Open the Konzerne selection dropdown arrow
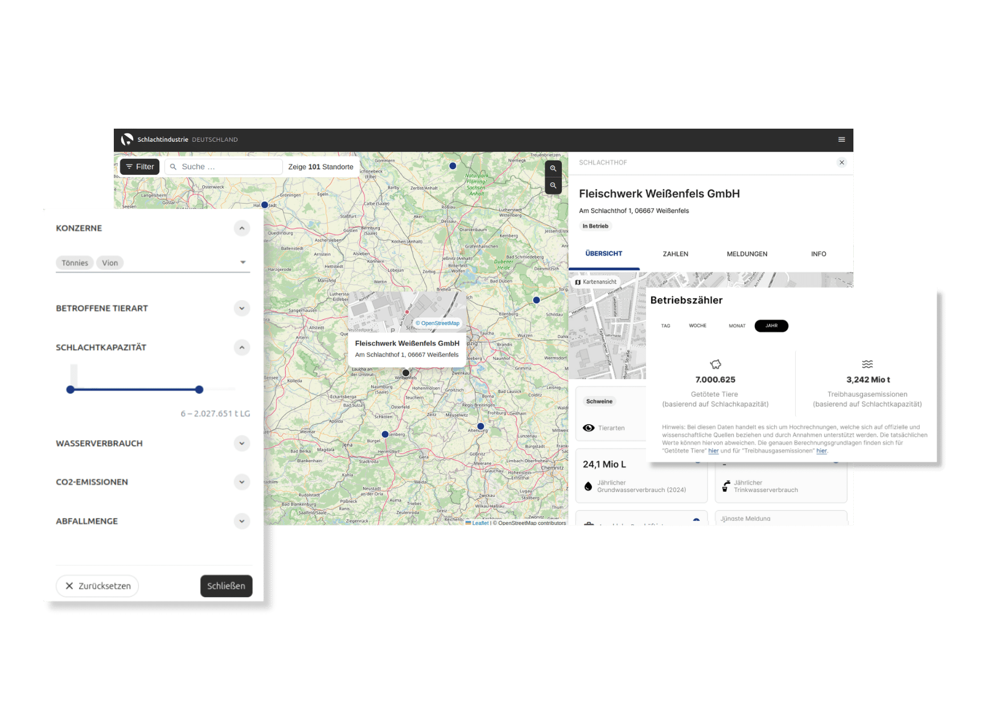 click(x=243, y=262)
